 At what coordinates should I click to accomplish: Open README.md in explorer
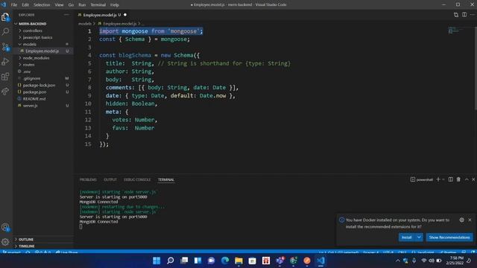tap(34, 99)
